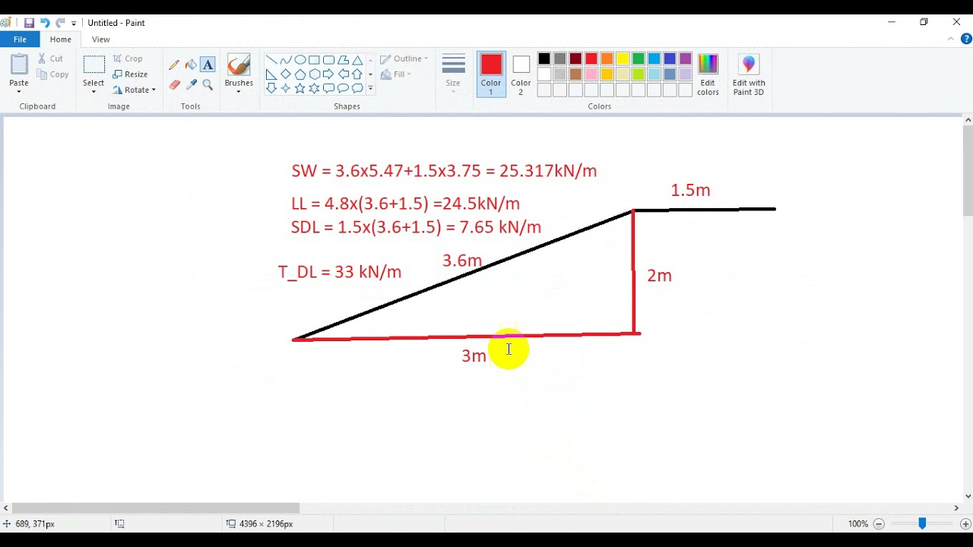Screen dimensions: 973x547
Task: Select Color 2 background box
Action: click(x=521, y=74)
